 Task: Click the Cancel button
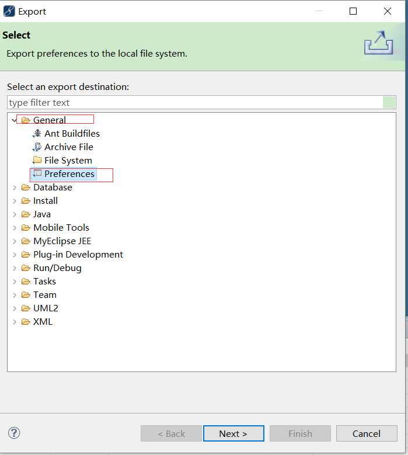[367, 433]
